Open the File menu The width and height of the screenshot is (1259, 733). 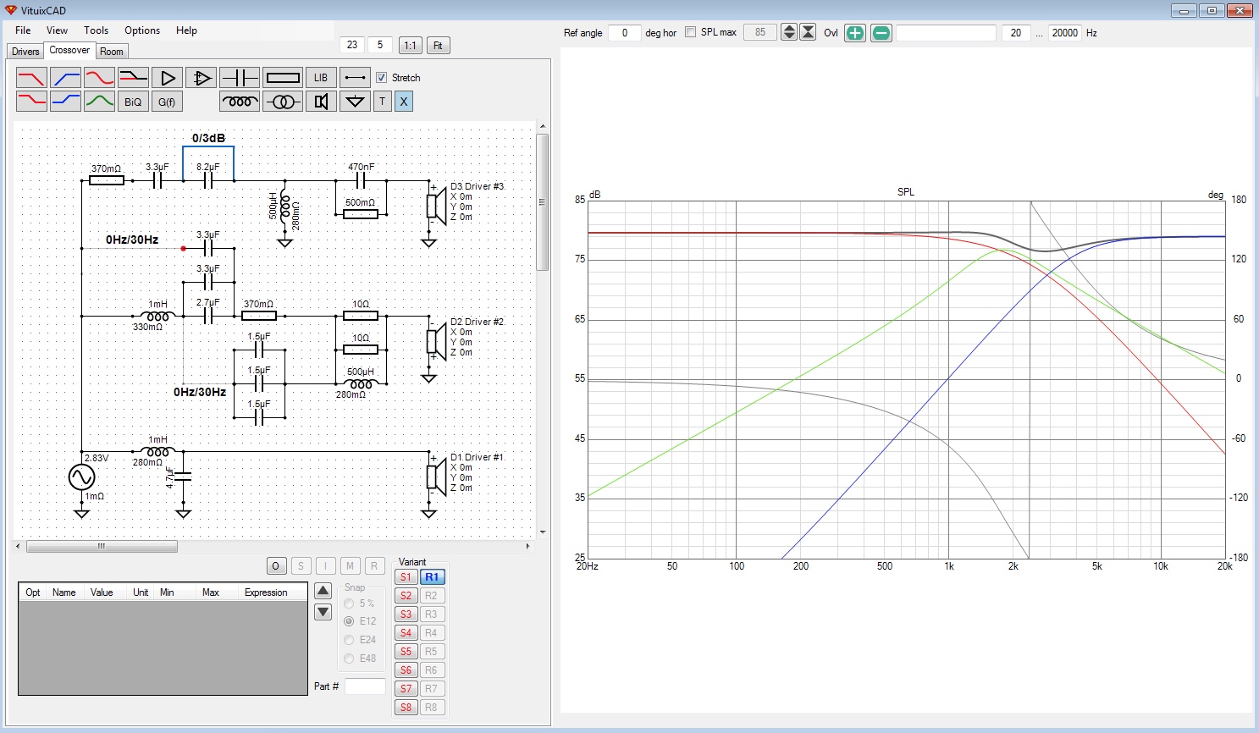pyautogui.click(x=23, y=30)
